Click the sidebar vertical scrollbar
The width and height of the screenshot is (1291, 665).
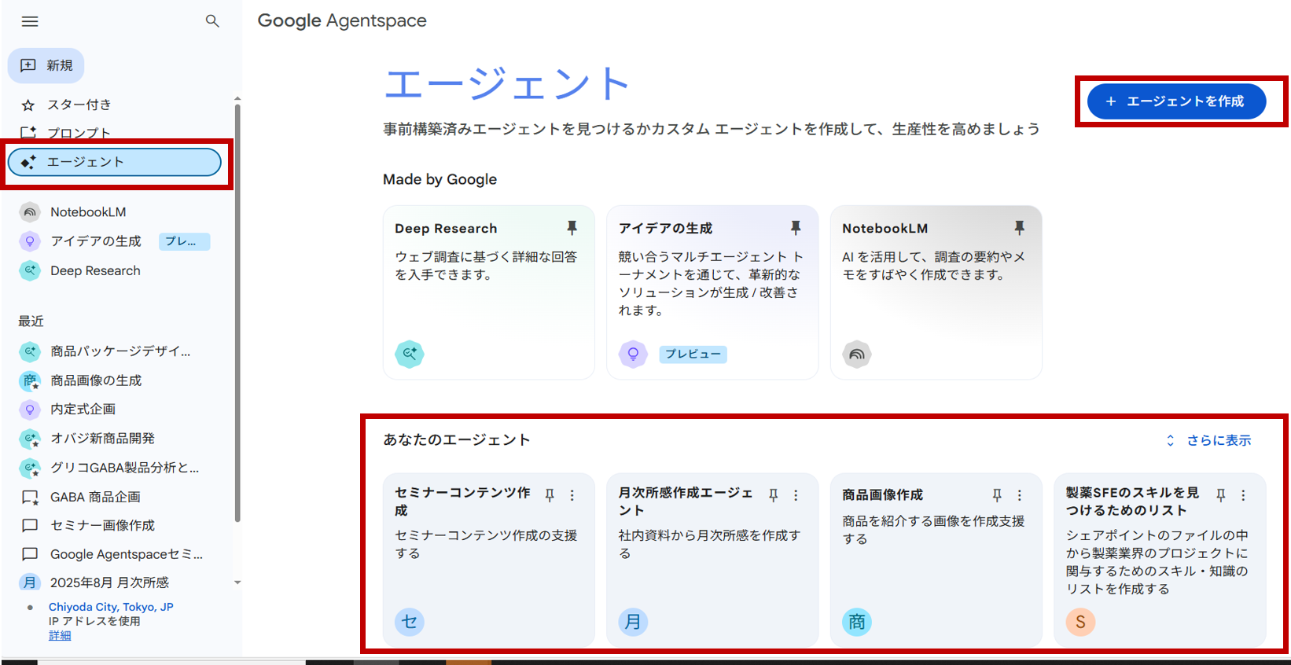[x=237, y=314]
